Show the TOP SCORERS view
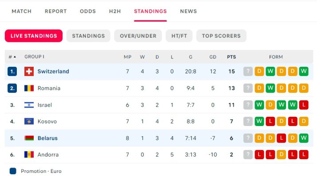The image size is (317, 176). (221, 36)
